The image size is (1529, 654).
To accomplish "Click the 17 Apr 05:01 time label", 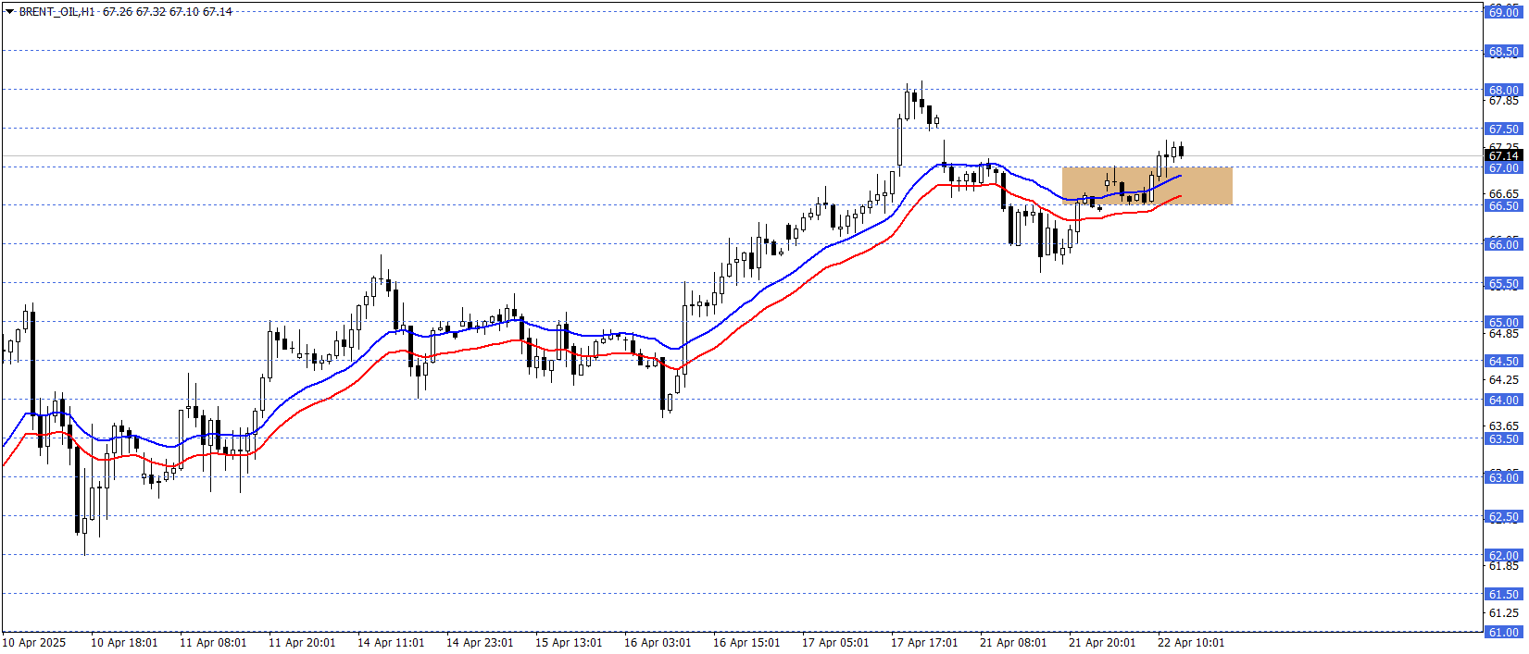I will (x=835, y=642).
